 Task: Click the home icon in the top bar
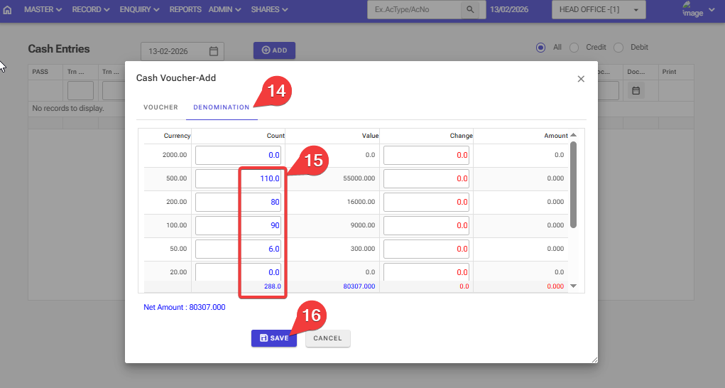[x=8, y=10]
